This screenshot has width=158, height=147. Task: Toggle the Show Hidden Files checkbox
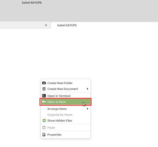44,121
